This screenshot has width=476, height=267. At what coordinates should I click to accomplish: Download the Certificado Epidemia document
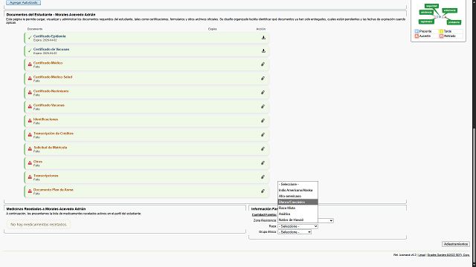tap(263, 38)
